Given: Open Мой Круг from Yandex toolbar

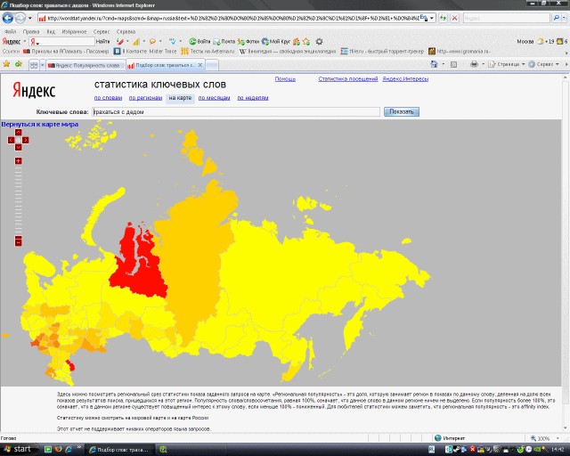Looking at the screenshot, I should 276,42.
